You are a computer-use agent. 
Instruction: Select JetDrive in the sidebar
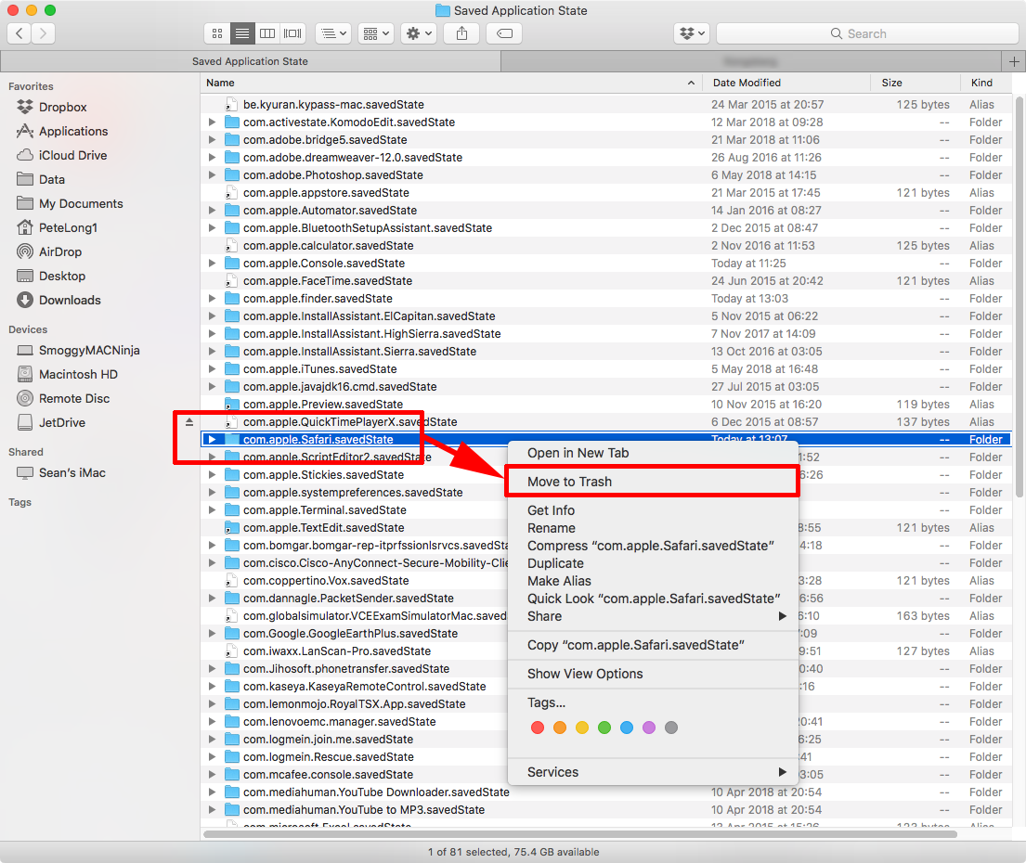(x=61, y=423)
